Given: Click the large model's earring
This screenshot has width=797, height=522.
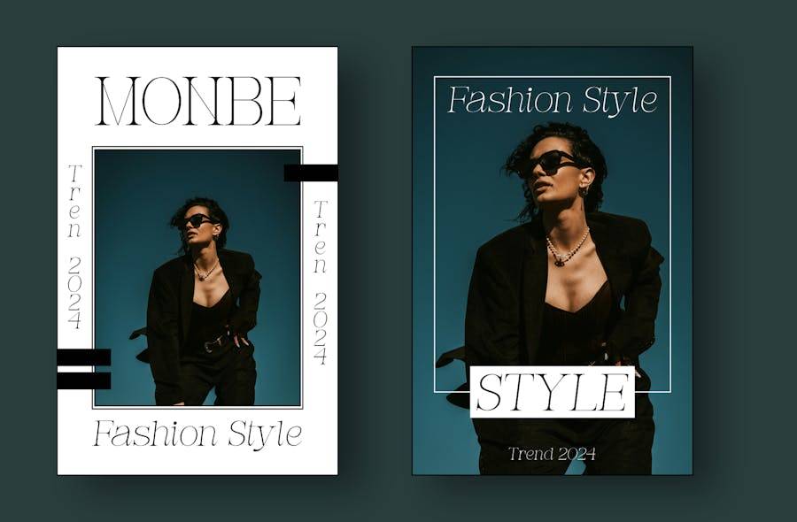Looking at the screenshot, I should 584,190.
